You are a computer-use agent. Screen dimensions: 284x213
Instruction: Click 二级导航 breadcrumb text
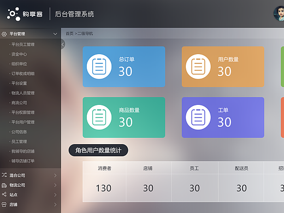(85, 33)
